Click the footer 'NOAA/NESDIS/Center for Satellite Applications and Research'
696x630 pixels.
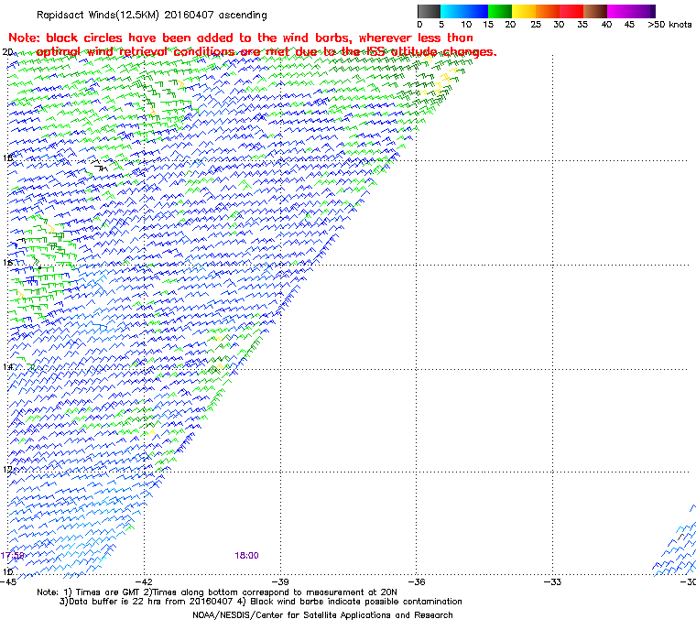click(x=322, y=615)
